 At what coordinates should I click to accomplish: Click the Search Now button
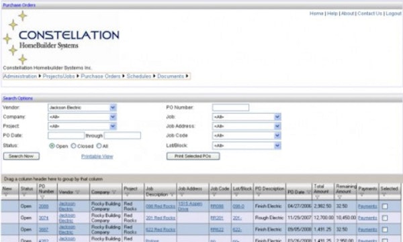[21, 156]
